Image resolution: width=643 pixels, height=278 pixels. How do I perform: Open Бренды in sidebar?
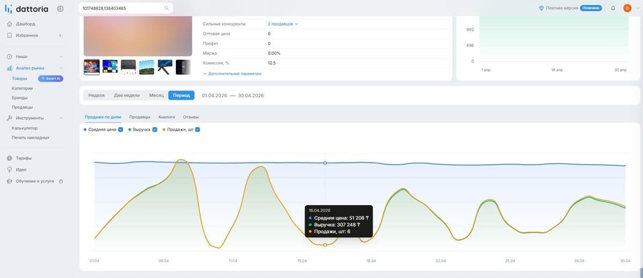click(20, 98)
